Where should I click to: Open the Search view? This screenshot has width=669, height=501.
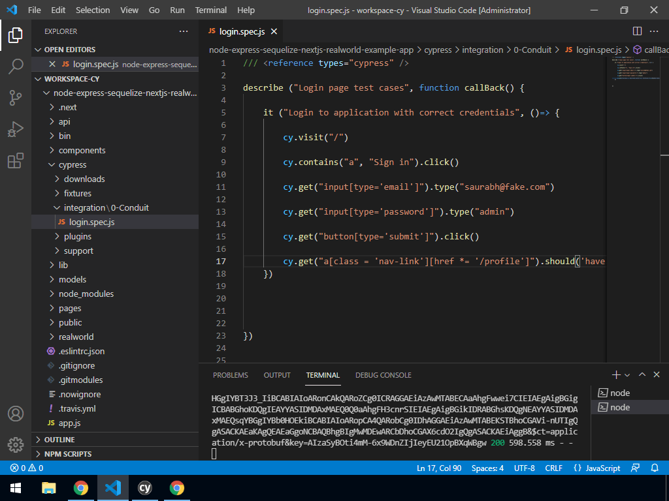pos(16,66)
